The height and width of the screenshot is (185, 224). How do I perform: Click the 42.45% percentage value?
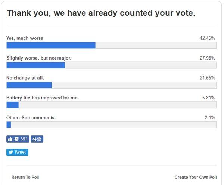(208, 38)
